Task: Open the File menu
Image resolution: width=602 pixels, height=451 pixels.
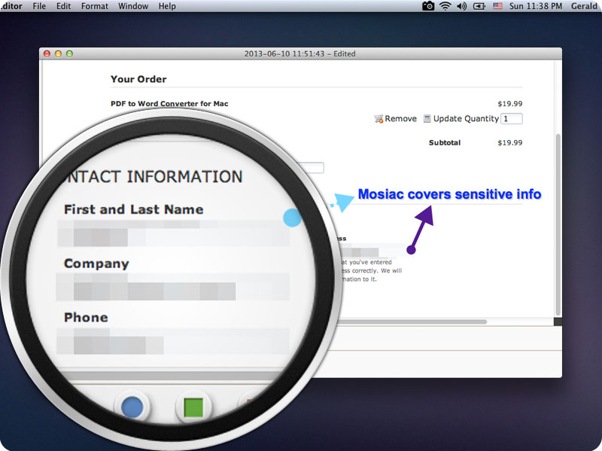Action: [39, 6]
